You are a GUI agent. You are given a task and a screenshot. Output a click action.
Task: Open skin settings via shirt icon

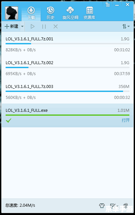(102, 205)
